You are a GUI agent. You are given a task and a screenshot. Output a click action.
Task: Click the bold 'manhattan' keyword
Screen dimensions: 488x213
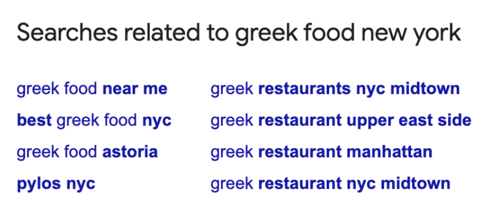click(389, 152)
